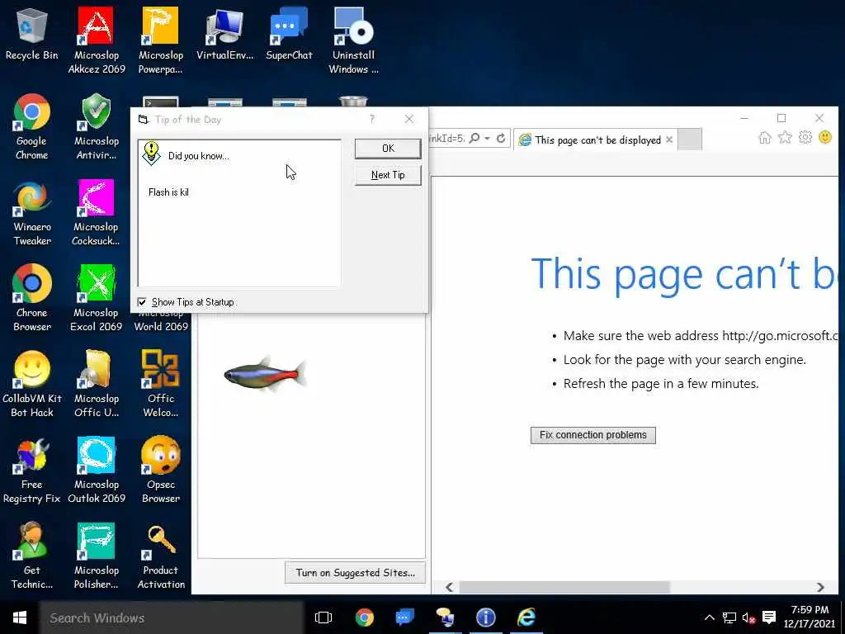The image size is (845, 634).
Task: Click the help question mark in Tip dialog
Action: click(372, 119)
